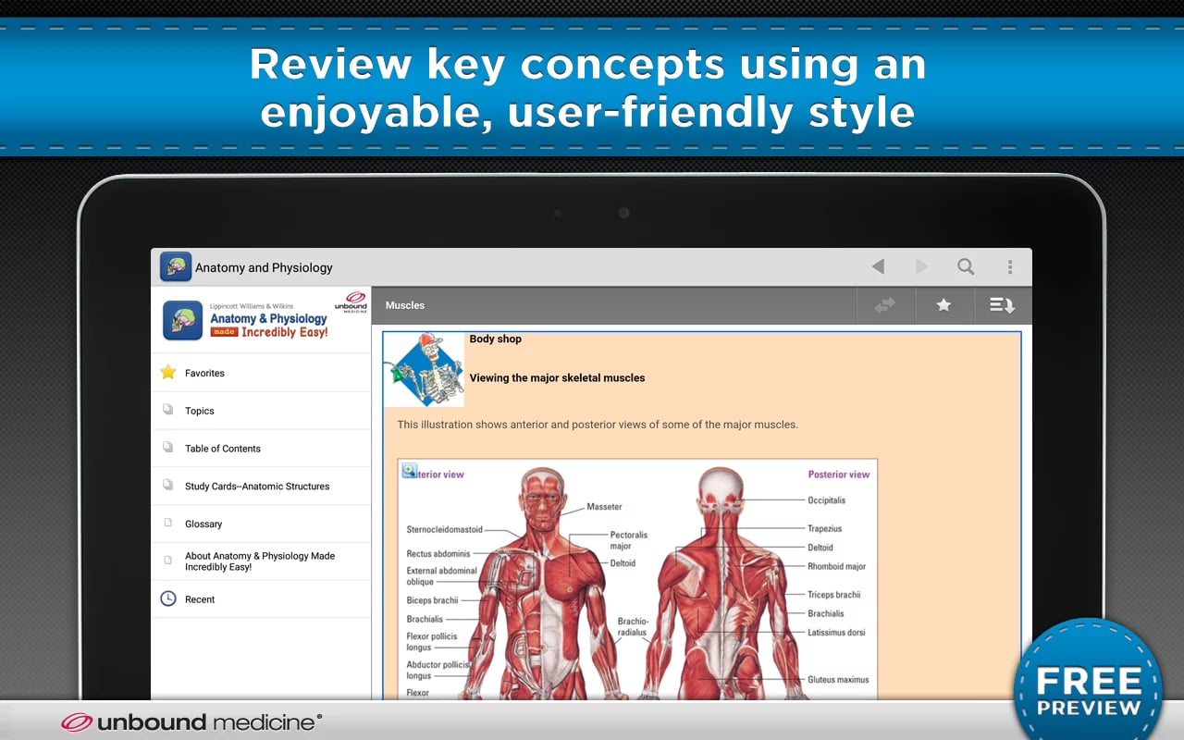Click the Triceps brachii label
Image resolution: width=1184 pixels, height=740 pixels.
833,595
